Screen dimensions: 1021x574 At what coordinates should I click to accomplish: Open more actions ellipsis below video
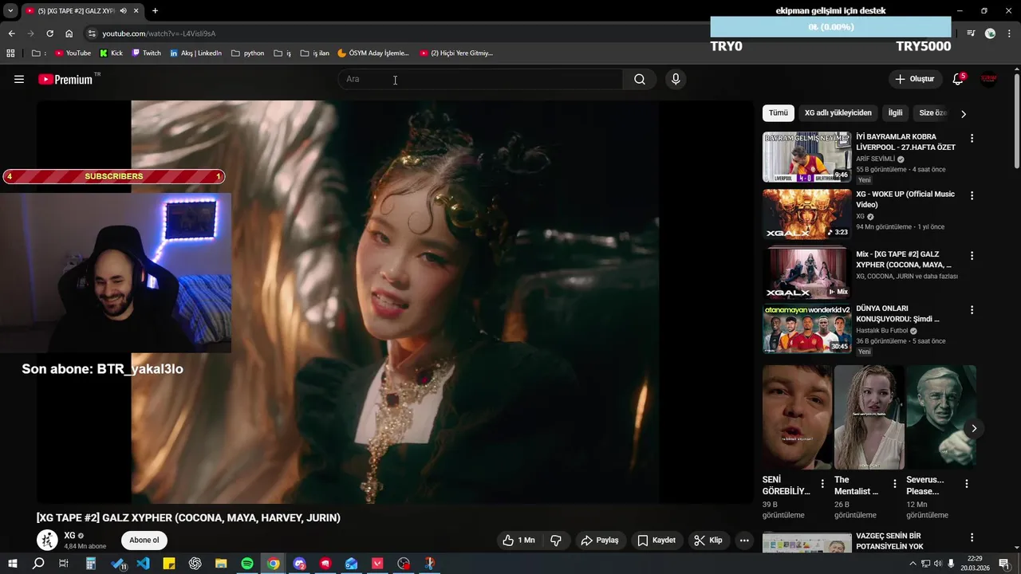point(744,541)
